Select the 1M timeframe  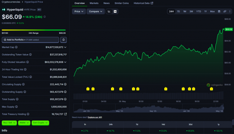coord(185,11)
